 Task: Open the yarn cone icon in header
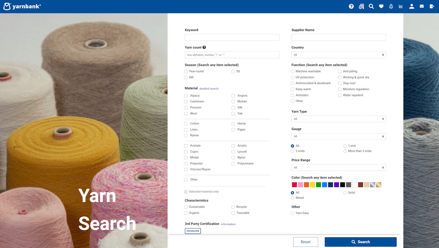pyautogui.click(x=391, y=6)
